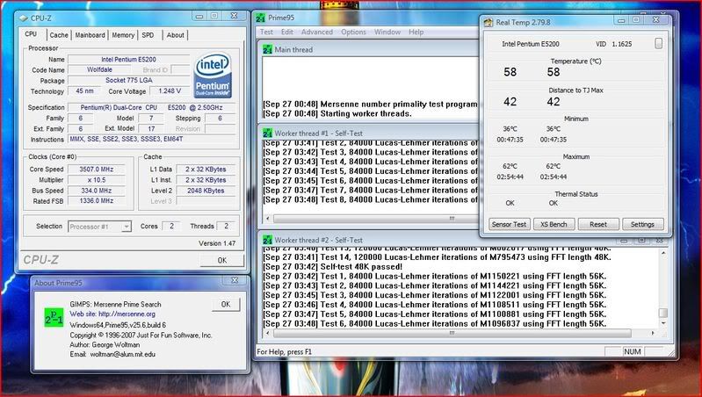This screenshot has height=397, width=702.
Task: Open the Edit menu in Prime95
Action: (287, 32)
